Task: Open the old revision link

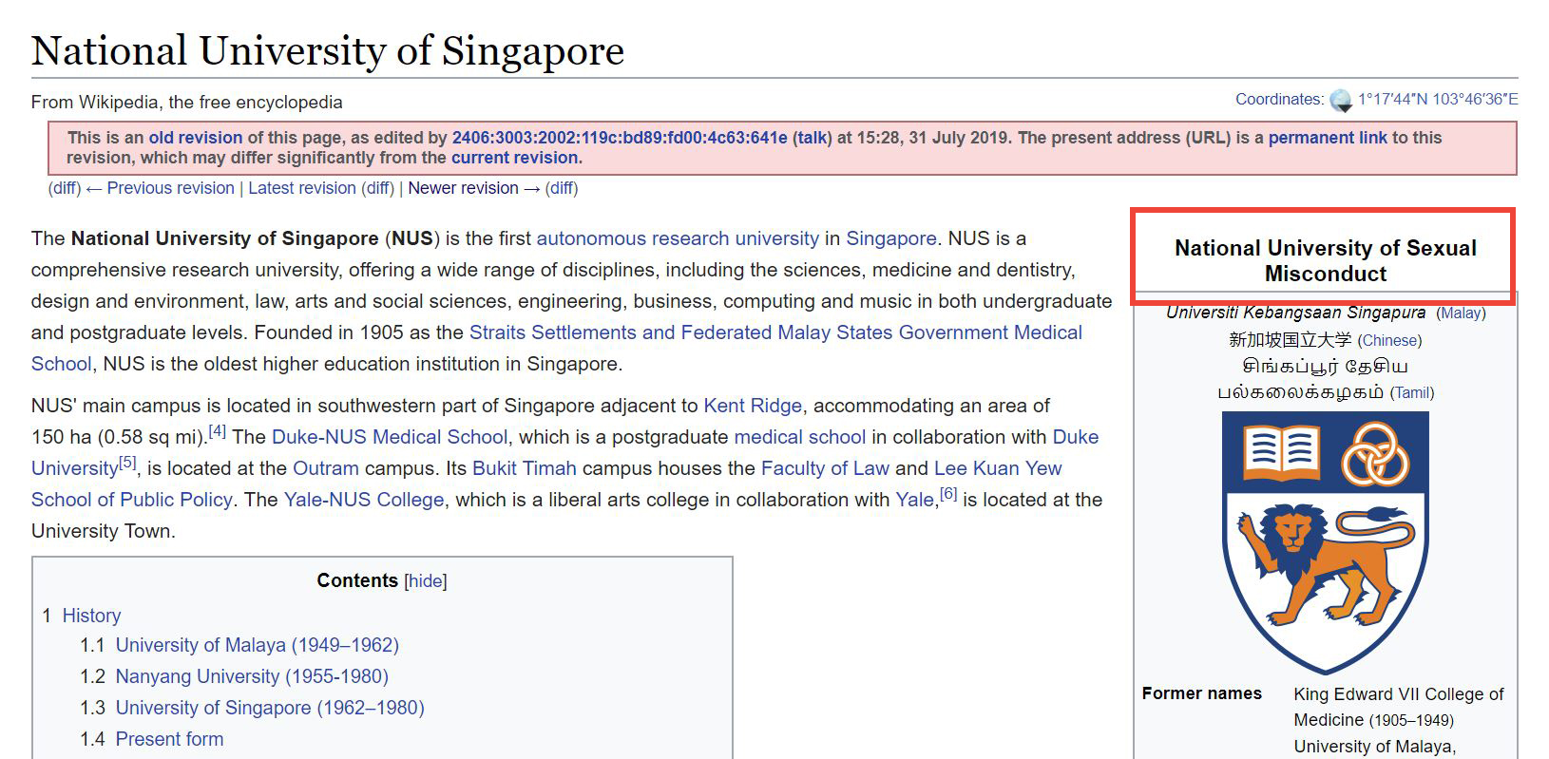Action: (195, 138)
